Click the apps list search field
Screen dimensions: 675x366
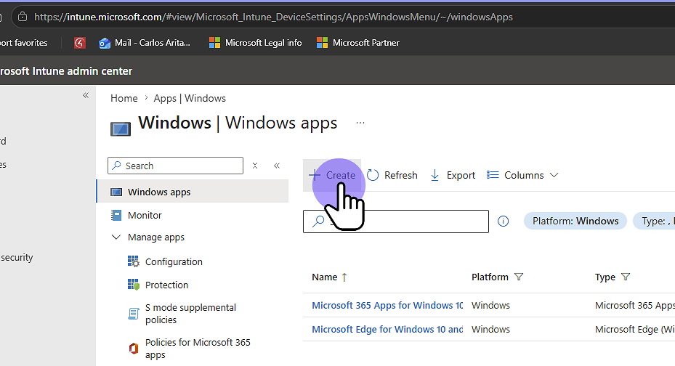click(x=395, y=221)
